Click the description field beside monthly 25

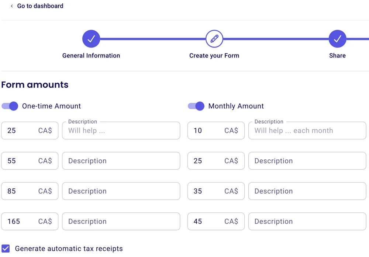tap(307, 161)
